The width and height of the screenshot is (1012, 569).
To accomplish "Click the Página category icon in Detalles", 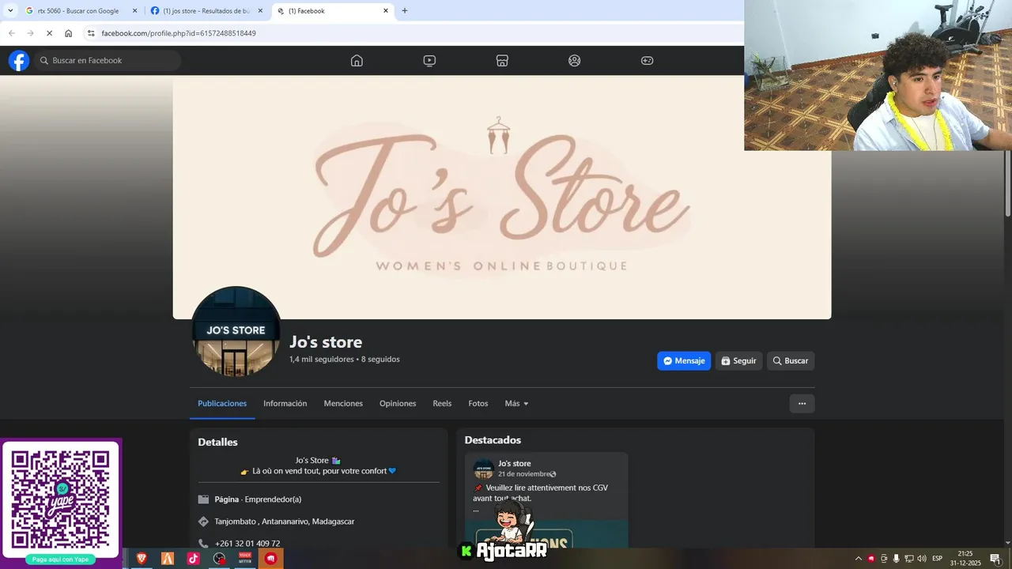I will coord(203,499).
